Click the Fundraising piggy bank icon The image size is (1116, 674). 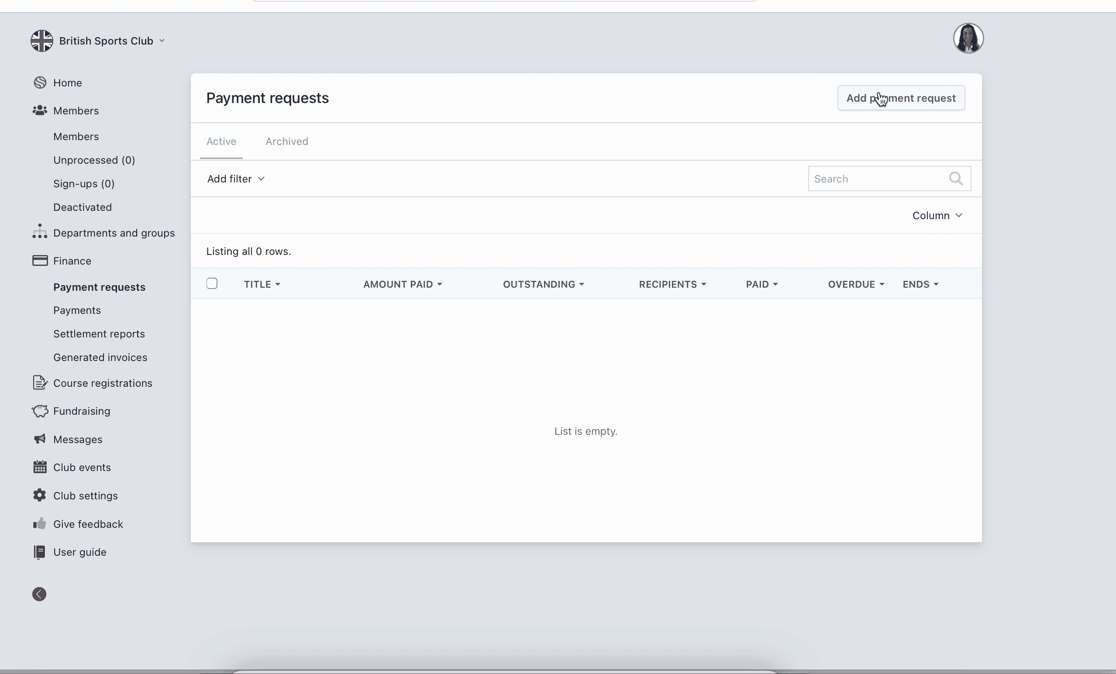coord(39,411)
